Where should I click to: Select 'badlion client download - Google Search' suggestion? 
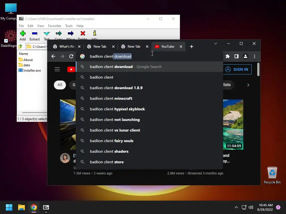coord(150,67)
